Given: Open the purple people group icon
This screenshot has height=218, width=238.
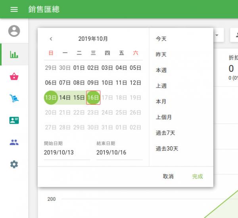Looking at the screenshot, I should pyautogui.click(x=14, y=142).
